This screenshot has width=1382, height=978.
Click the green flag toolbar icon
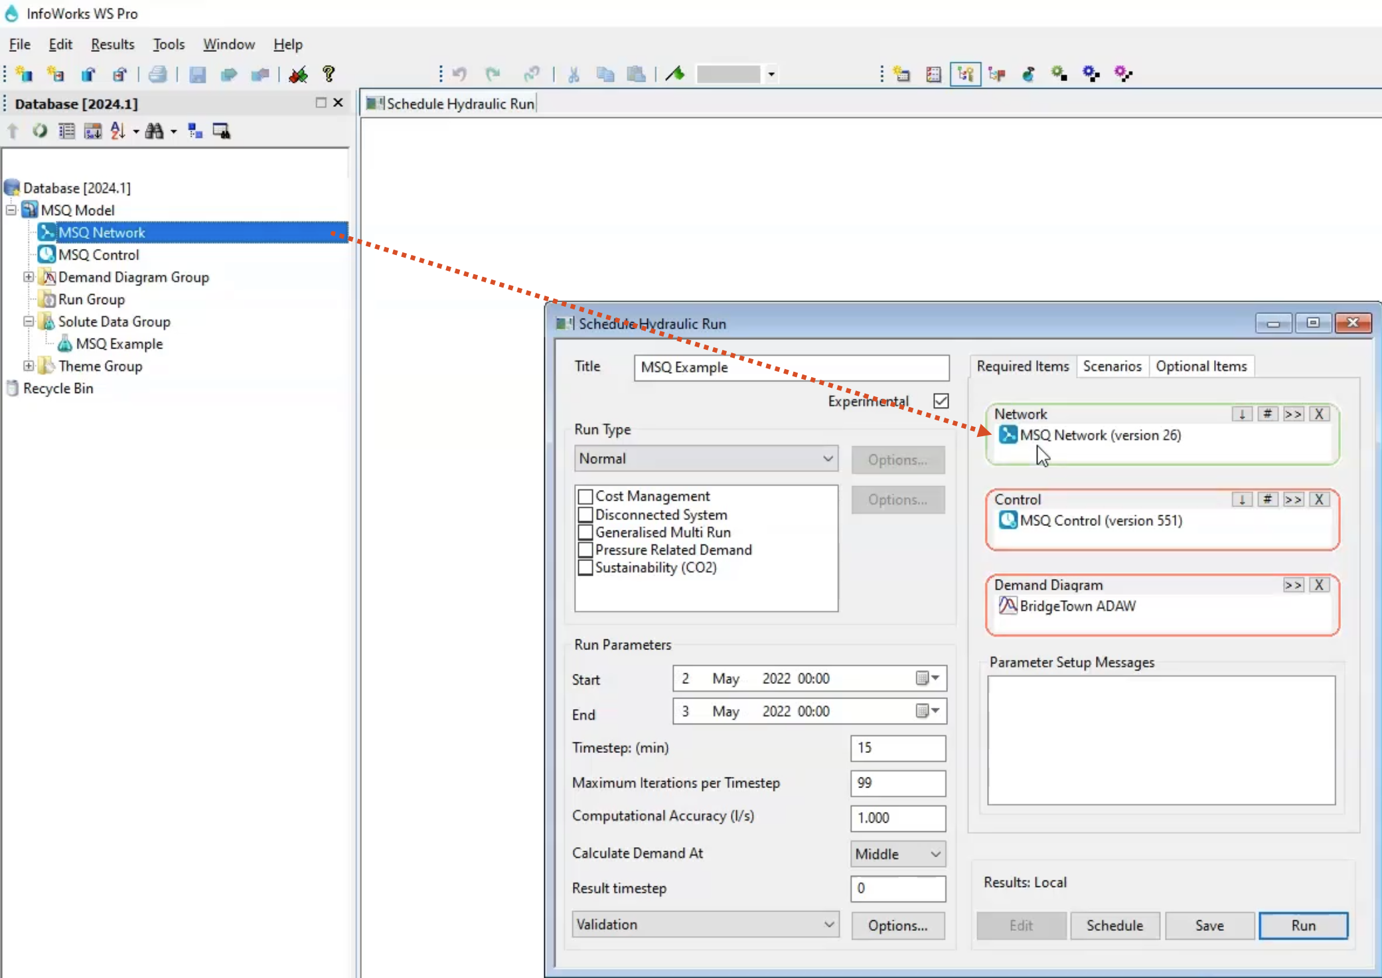(x=675, y=74)
